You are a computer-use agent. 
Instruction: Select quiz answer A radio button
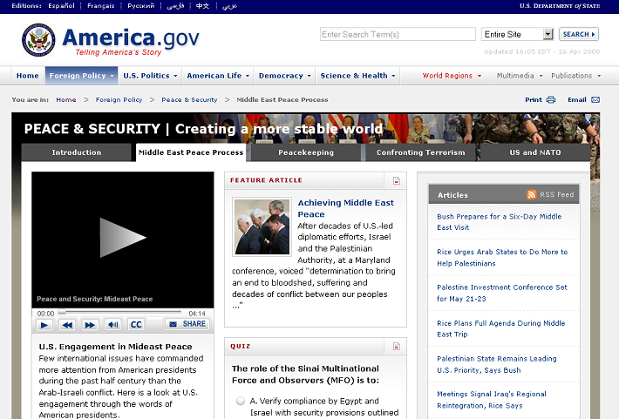(x=241, y=401)
